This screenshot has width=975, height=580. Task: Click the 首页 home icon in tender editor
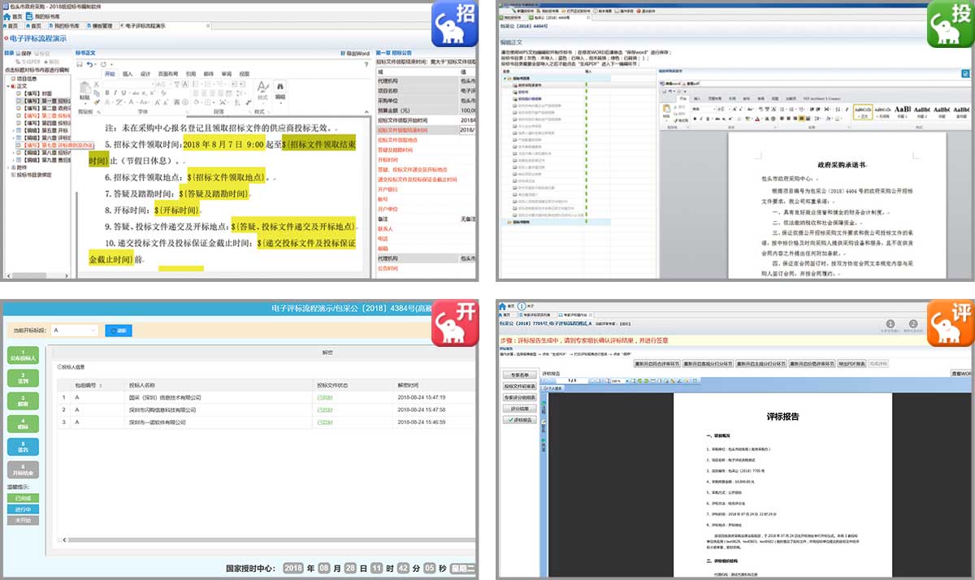[x=12, y=16]
